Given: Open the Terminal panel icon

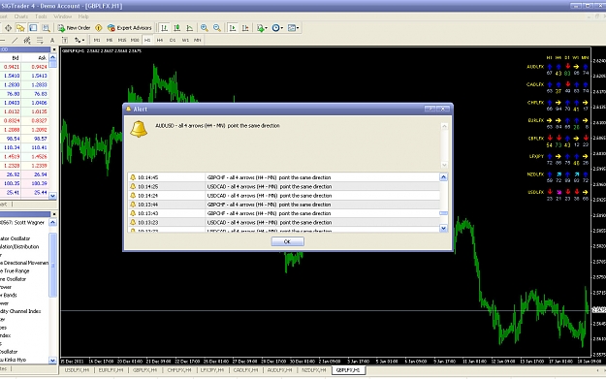Looking at the screenshot, I should 33,28.
